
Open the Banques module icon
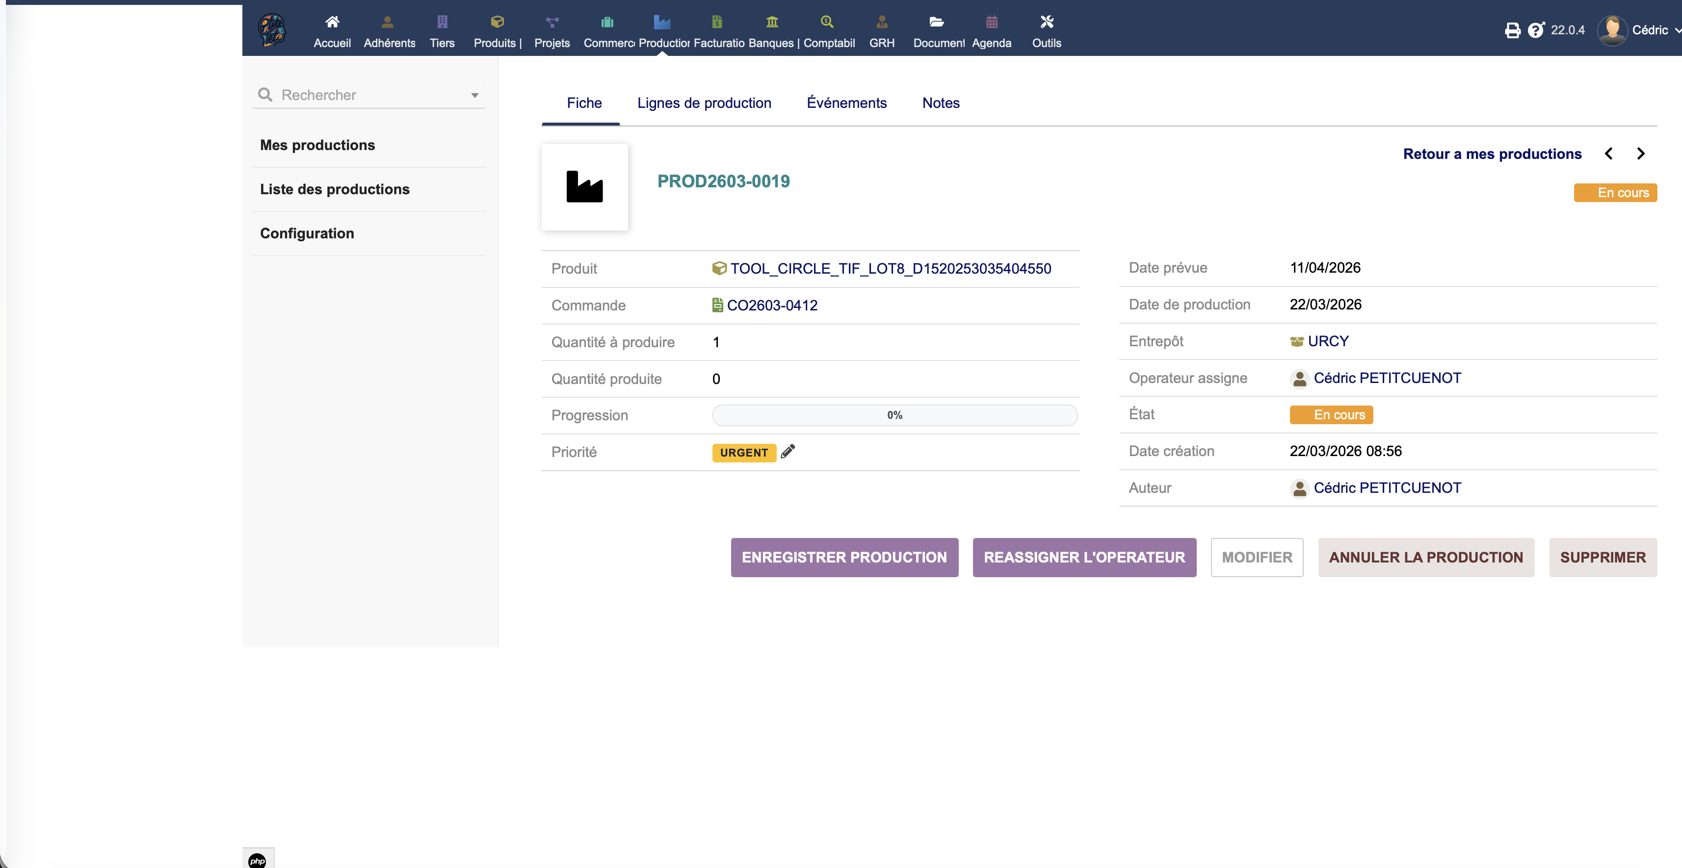pos(772,22)
